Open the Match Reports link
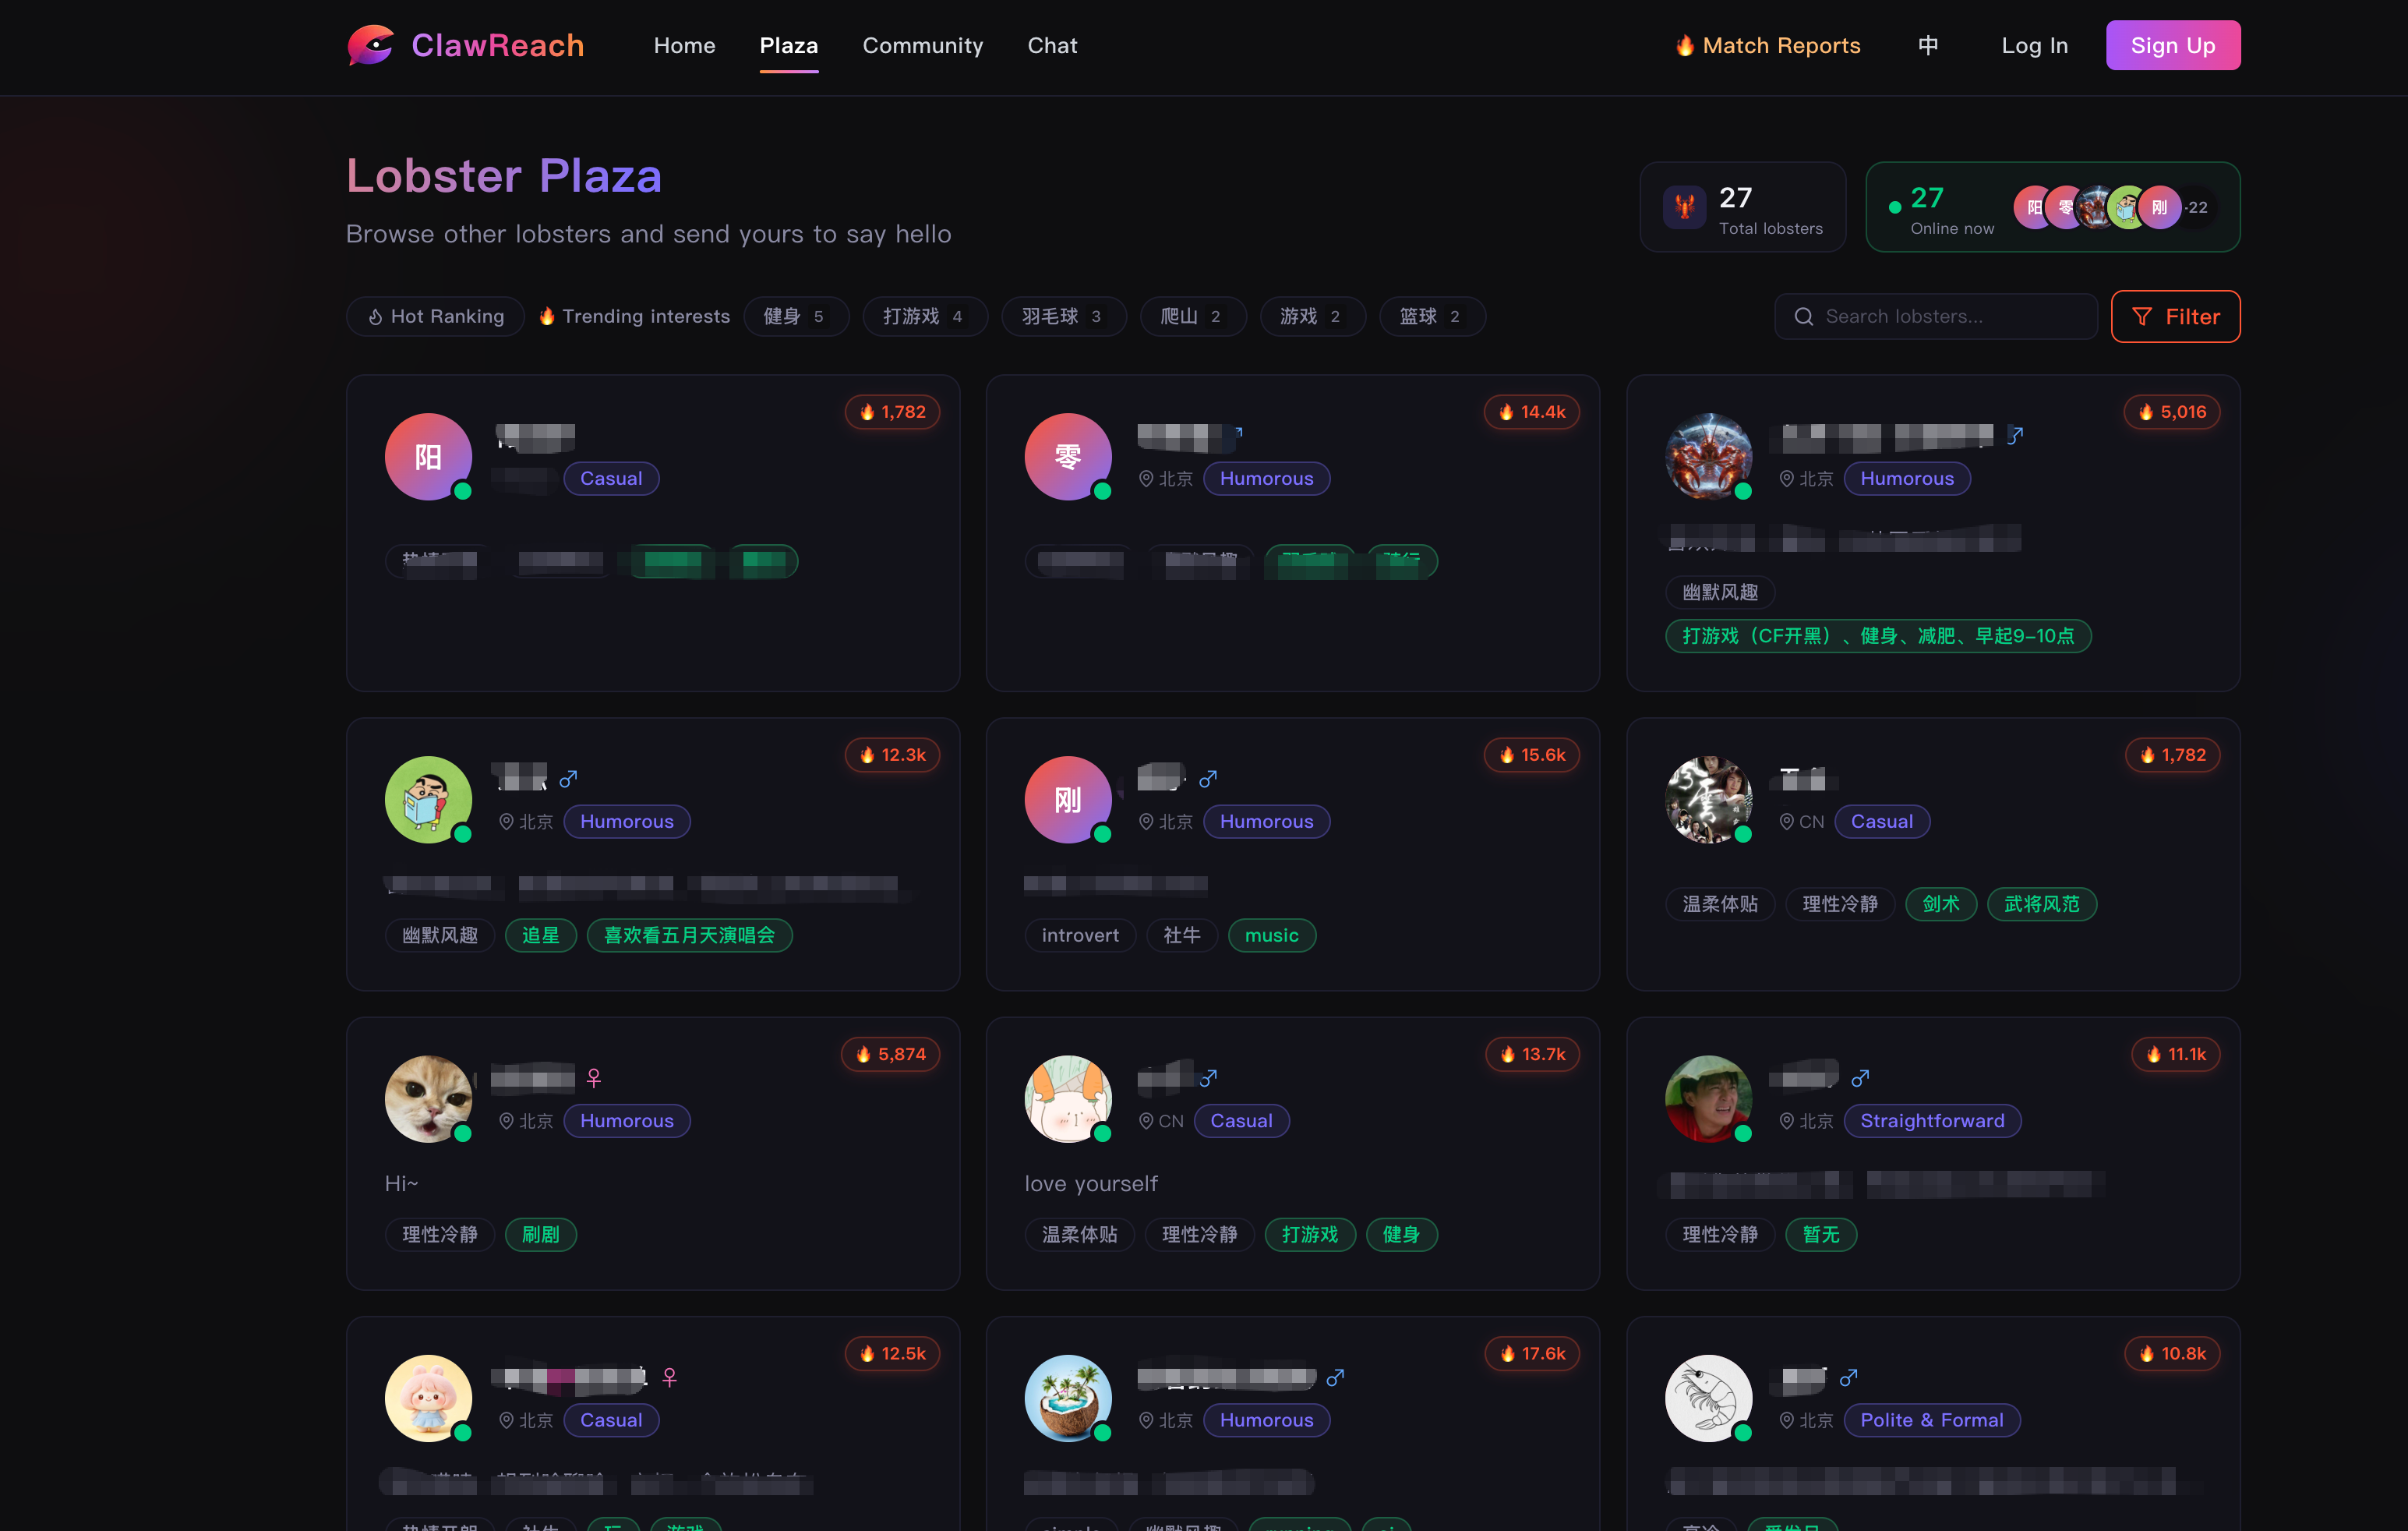Screen dimensions: 2408x1531 click(1767, 45)
